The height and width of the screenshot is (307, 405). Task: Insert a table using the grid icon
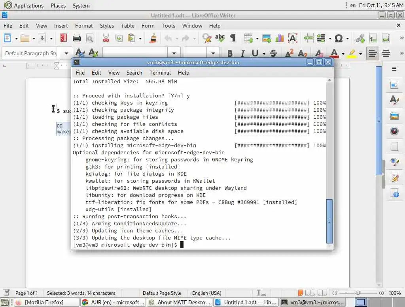coord(248,38)
